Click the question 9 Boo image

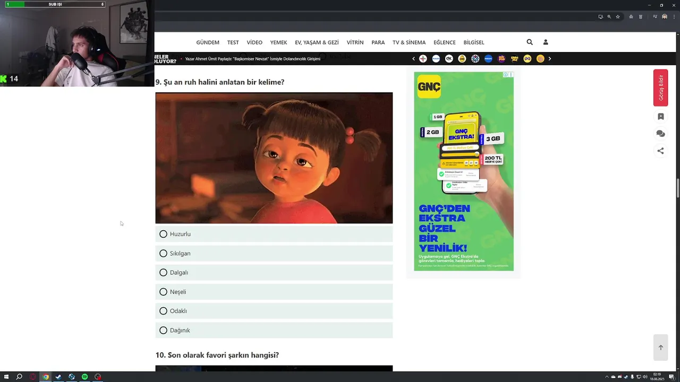click(274, 158)
